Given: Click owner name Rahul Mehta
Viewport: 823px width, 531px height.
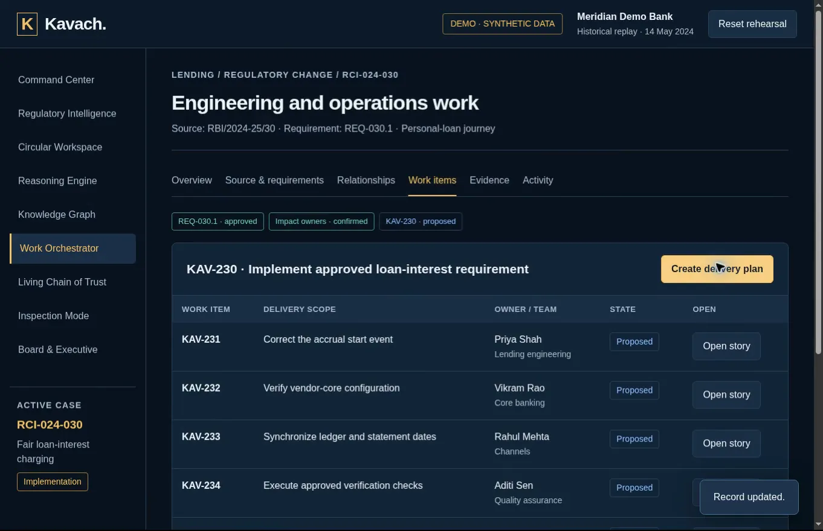Looking at the screenshot, I should [522, 437].
